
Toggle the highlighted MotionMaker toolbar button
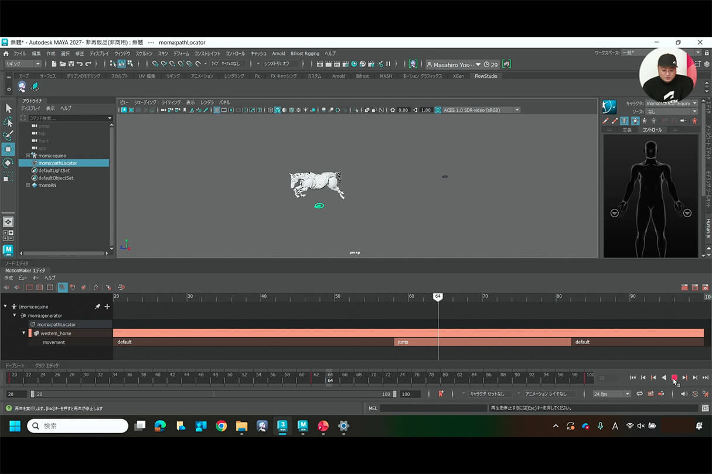tap(63, 287)
